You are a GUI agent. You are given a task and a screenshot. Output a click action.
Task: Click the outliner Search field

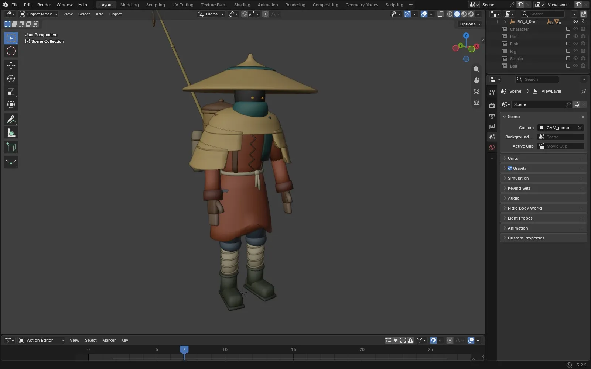(x=543, y=14)
